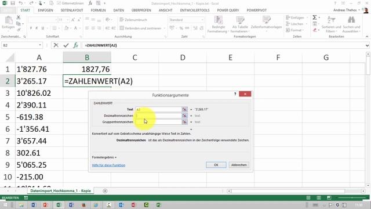Image resolution: width=371 pixels, height=209 pixels.
Task: Click Abbrechen in Funktionsargumente dialog
Action: click(x=239, y=165)
